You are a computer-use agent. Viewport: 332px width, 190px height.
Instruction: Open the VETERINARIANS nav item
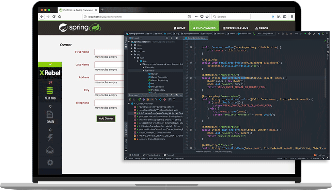[x=235, y=28]
